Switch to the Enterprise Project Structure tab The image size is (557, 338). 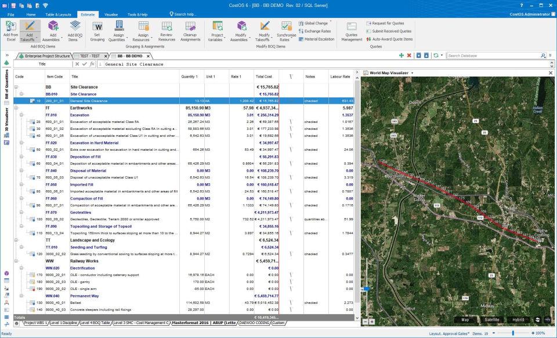44,56
